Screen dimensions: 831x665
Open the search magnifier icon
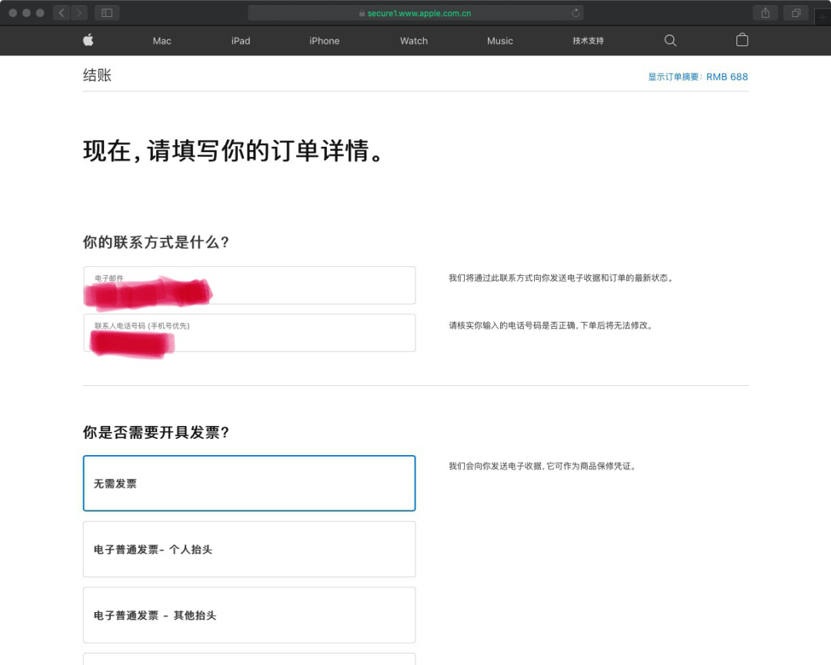[670, 41]
